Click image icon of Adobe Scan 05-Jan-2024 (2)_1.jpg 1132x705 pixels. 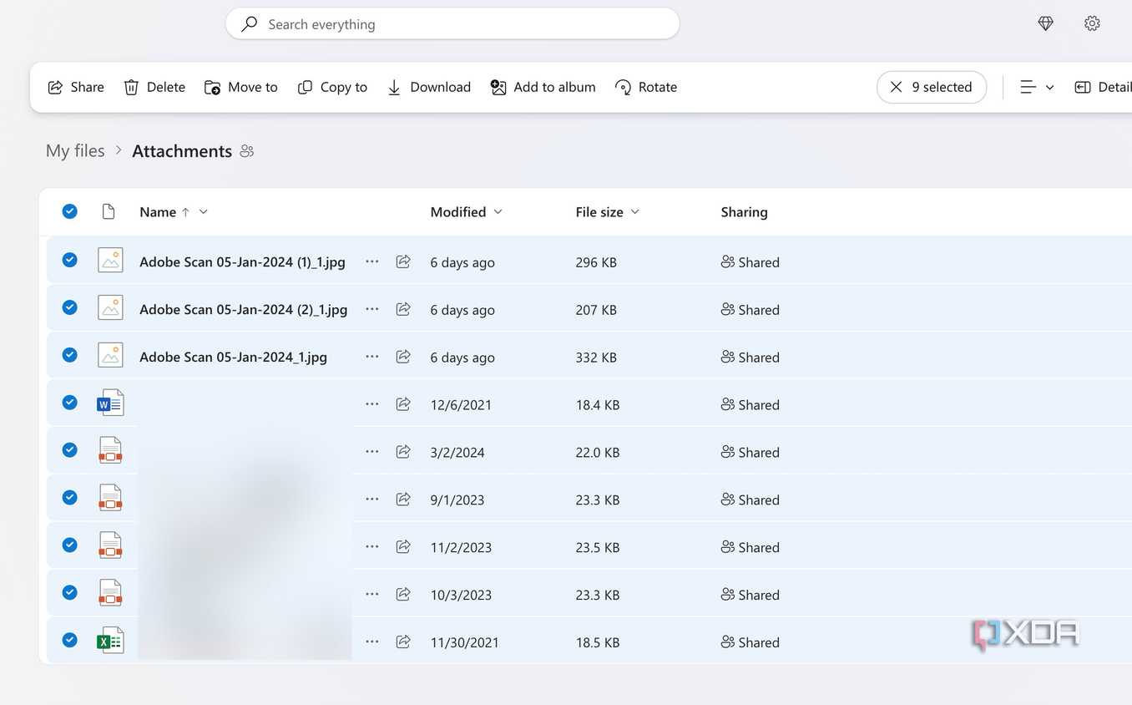click(x=110, y=307)
